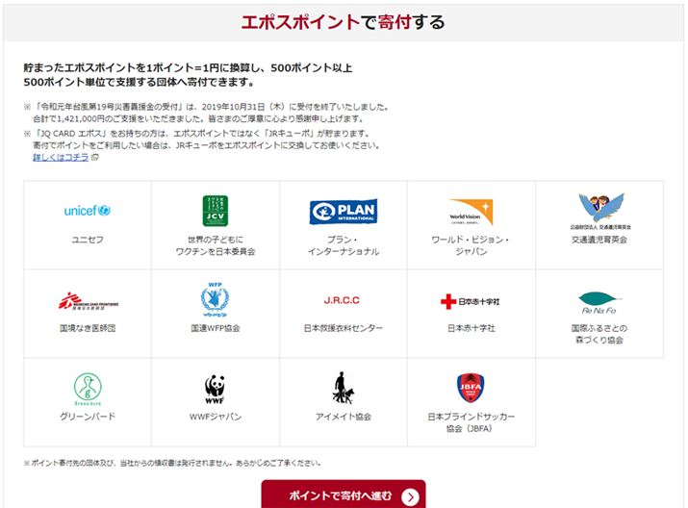This screenshot has height=508, width=688.
Task: Click 日本ブラインドサッカー協会（JBFA） label
Action: coord(471,422)
